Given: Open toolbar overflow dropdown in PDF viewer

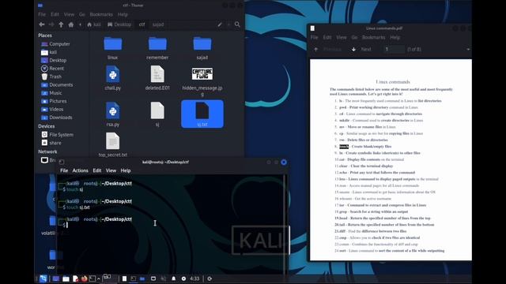Looking at the screenshot, I should (x=468, y=49).
